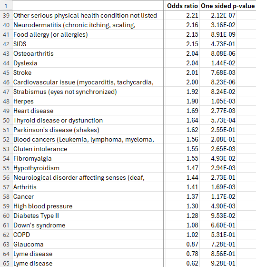Viewport: 256px width, 267px height.
Task: Select the SIDS cell
Action: [x=88, y=44]
